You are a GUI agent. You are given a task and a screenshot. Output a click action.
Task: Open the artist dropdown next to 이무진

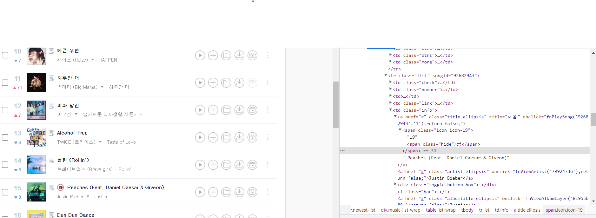pos(76,114)
